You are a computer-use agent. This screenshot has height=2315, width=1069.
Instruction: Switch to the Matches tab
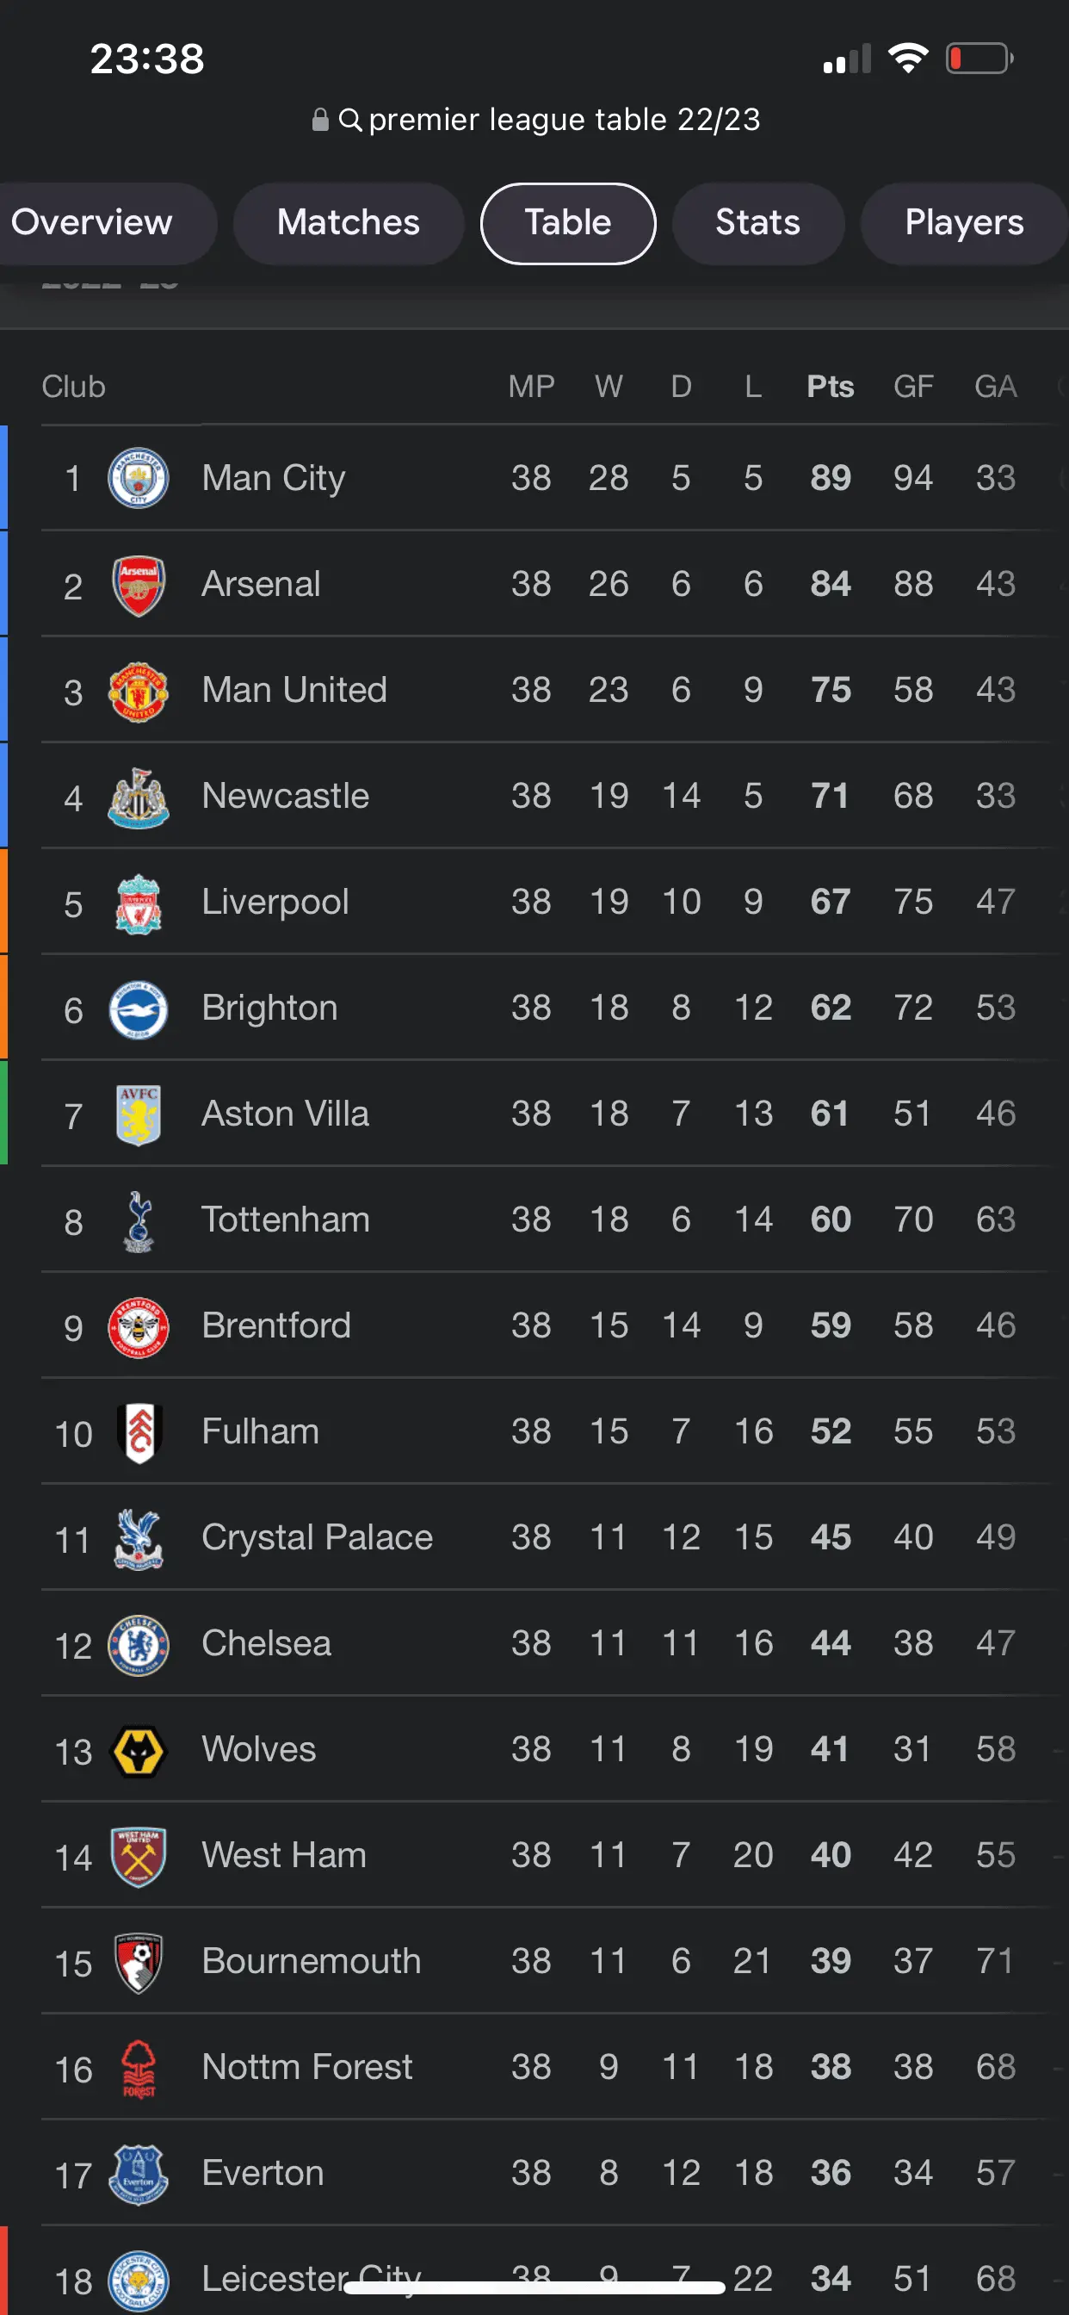(x=348, y=223)
